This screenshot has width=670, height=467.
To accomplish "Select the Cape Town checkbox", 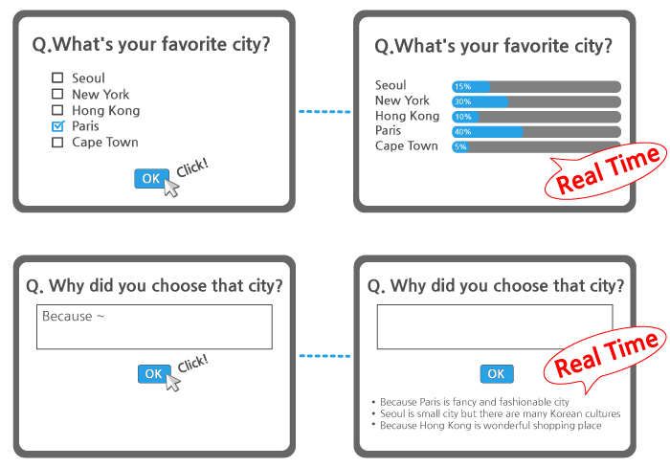I will [57, 143].
